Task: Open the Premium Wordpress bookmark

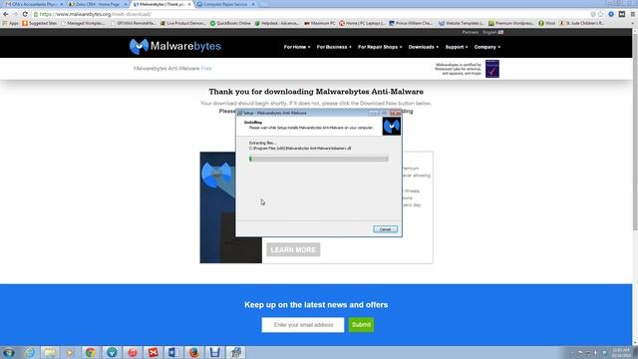Action: point(511,23)
